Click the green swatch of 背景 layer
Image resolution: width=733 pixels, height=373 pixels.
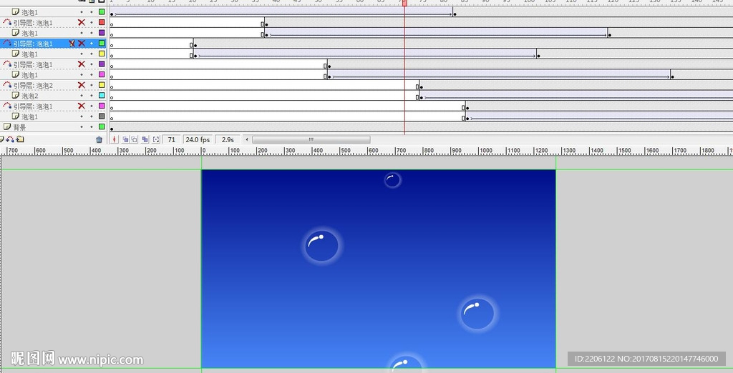click(x=102, y=126)
